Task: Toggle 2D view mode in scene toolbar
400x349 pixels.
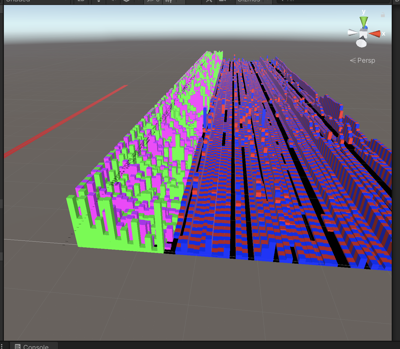Action: (81, 1)
